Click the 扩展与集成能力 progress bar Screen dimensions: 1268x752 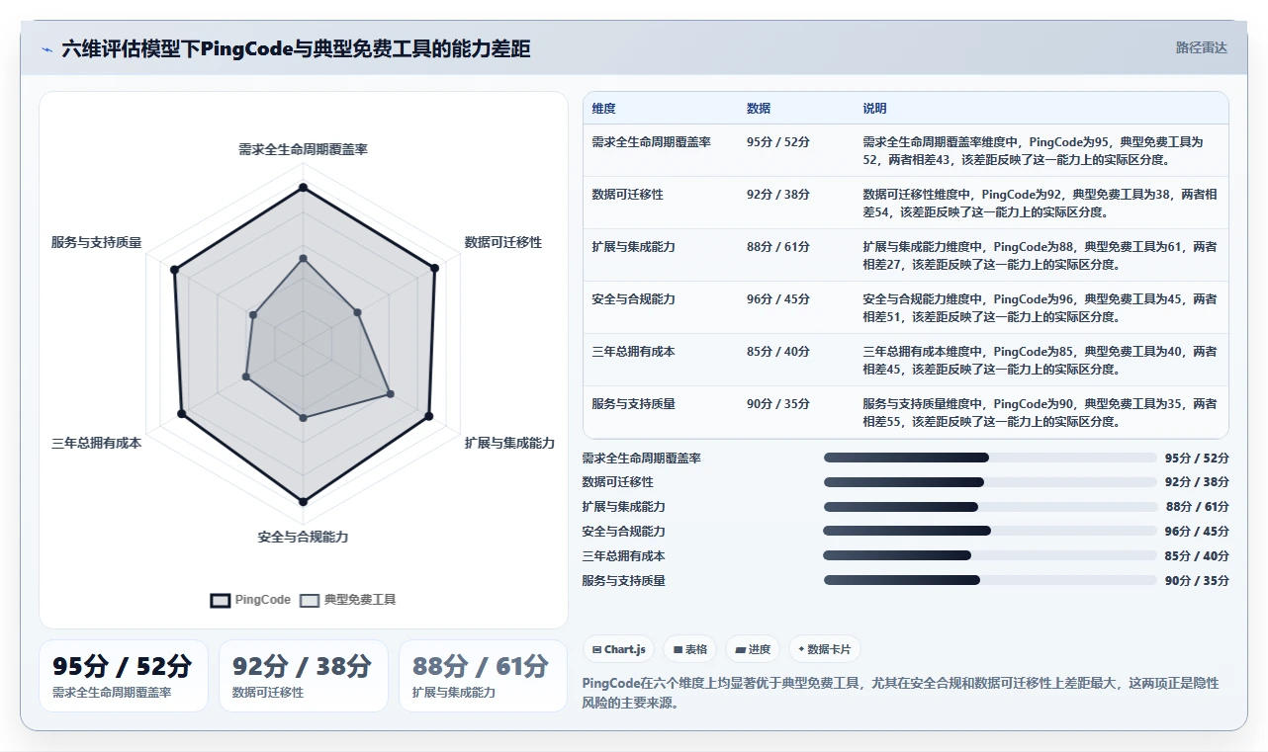990,507
